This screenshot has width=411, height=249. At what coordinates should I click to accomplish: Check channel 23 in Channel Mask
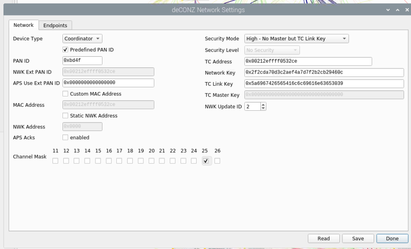184,161
